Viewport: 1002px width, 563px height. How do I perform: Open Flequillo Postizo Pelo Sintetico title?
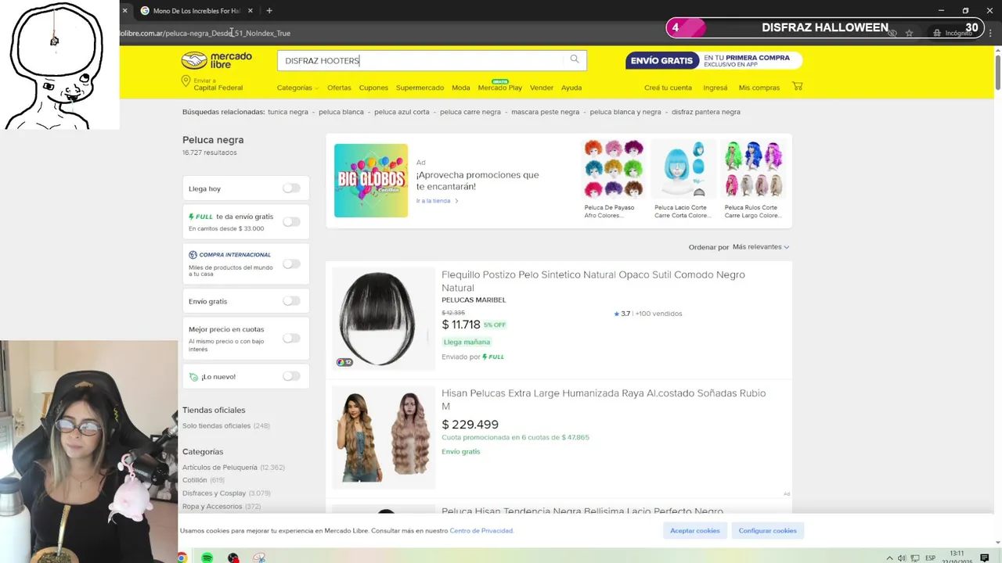click(x=593, y=281)
